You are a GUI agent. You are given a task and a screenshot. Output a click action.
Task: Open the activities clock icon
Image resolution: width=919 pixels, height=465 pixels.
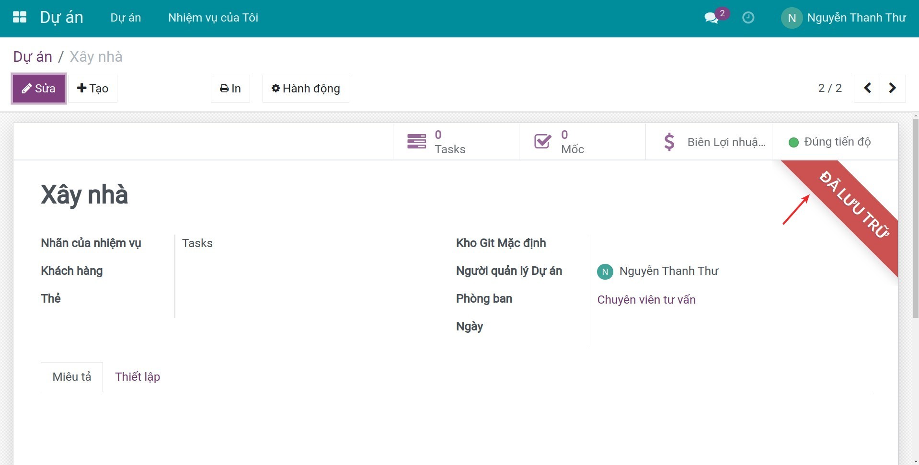748,18
